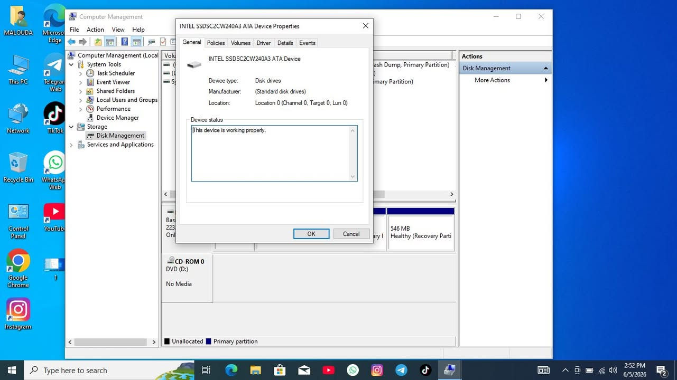Image resolution: width=677 pixels, height=380 pixels.
Task: Click the taskbar search box
Action: pos(109,370)
